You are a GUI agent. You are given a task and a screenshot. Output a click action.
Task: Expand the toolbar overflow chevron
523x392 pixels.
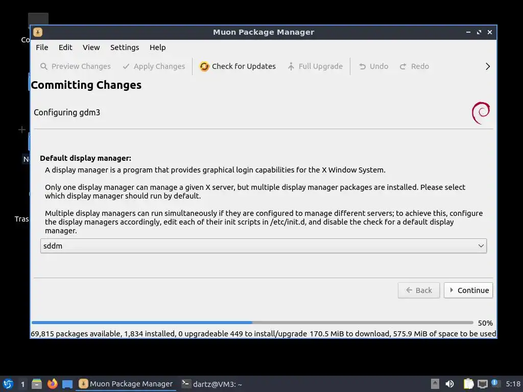pyautogui.click(x=488, y=66)
